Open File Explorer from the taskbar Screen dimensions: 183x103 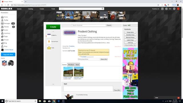pos(40,101)
